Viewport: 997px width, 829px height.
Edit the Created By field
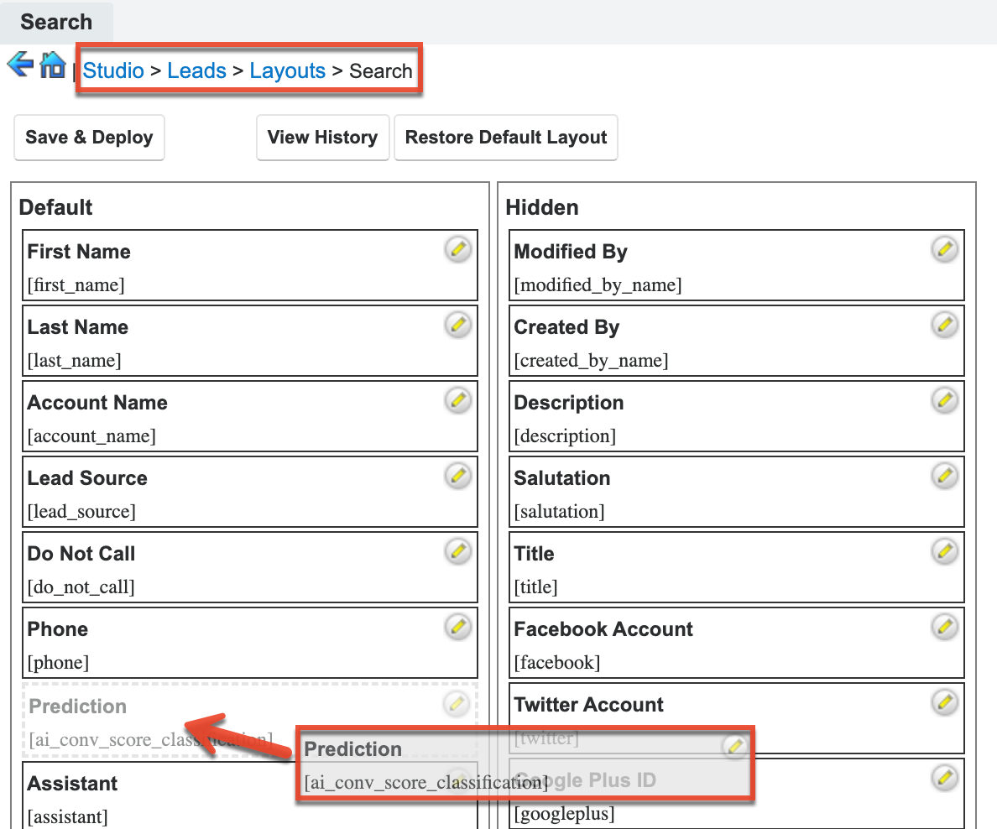coord(945,324)
